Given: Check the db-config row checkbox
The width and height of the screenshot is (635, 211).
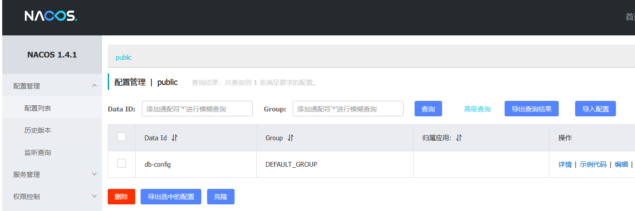Looking at the screenshot, I should tap(122, 164).
